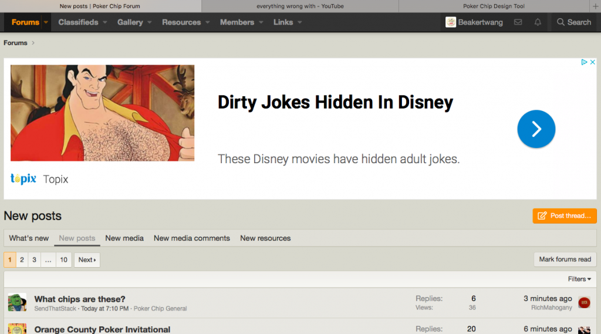Click RichMahogany's small avatar
The image size is (601, 334).
coord(583,303)
